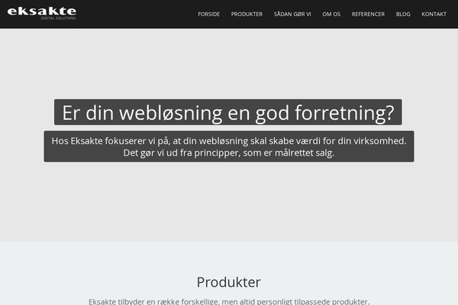Click the eksakte logo in header

coord(42,13)
